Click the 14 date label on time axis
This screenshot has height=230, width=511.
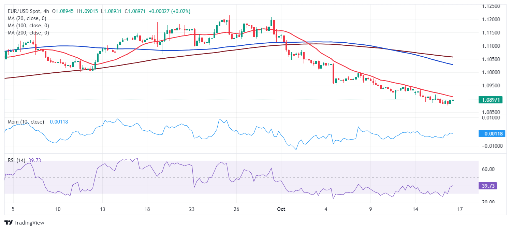(415, 209)
